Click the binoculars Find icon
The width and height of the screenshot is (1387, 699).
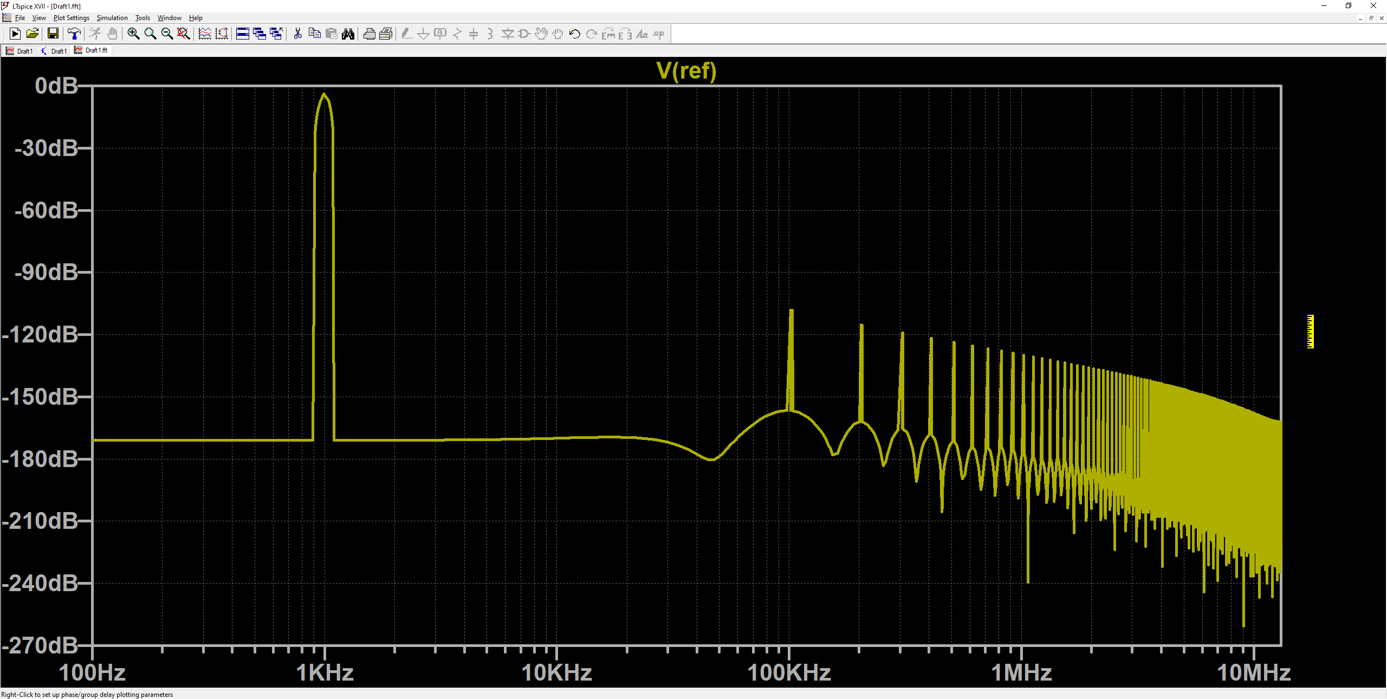click(x=348, y=34)
